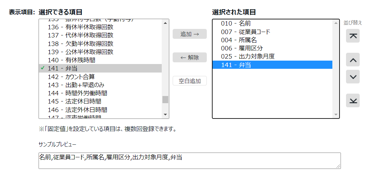Image resolution: width=374 pixels, height=174 pixels.
Task: Move selected item to bottom of list
Action: coord(353,100)
